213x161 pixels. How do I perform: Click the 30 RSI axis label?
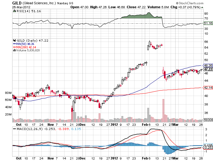pos(206,29)
